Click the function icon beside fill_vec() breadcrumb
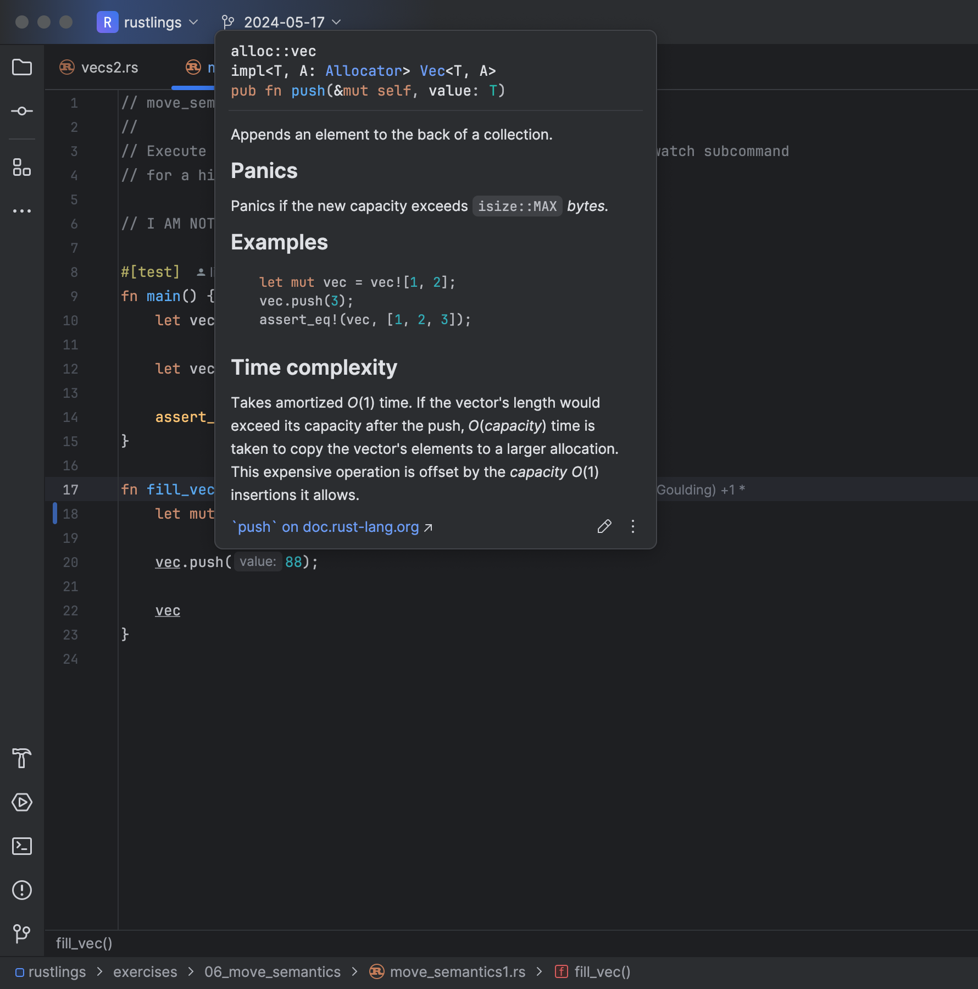Screen dimensions: 978x989 [561, 971]
